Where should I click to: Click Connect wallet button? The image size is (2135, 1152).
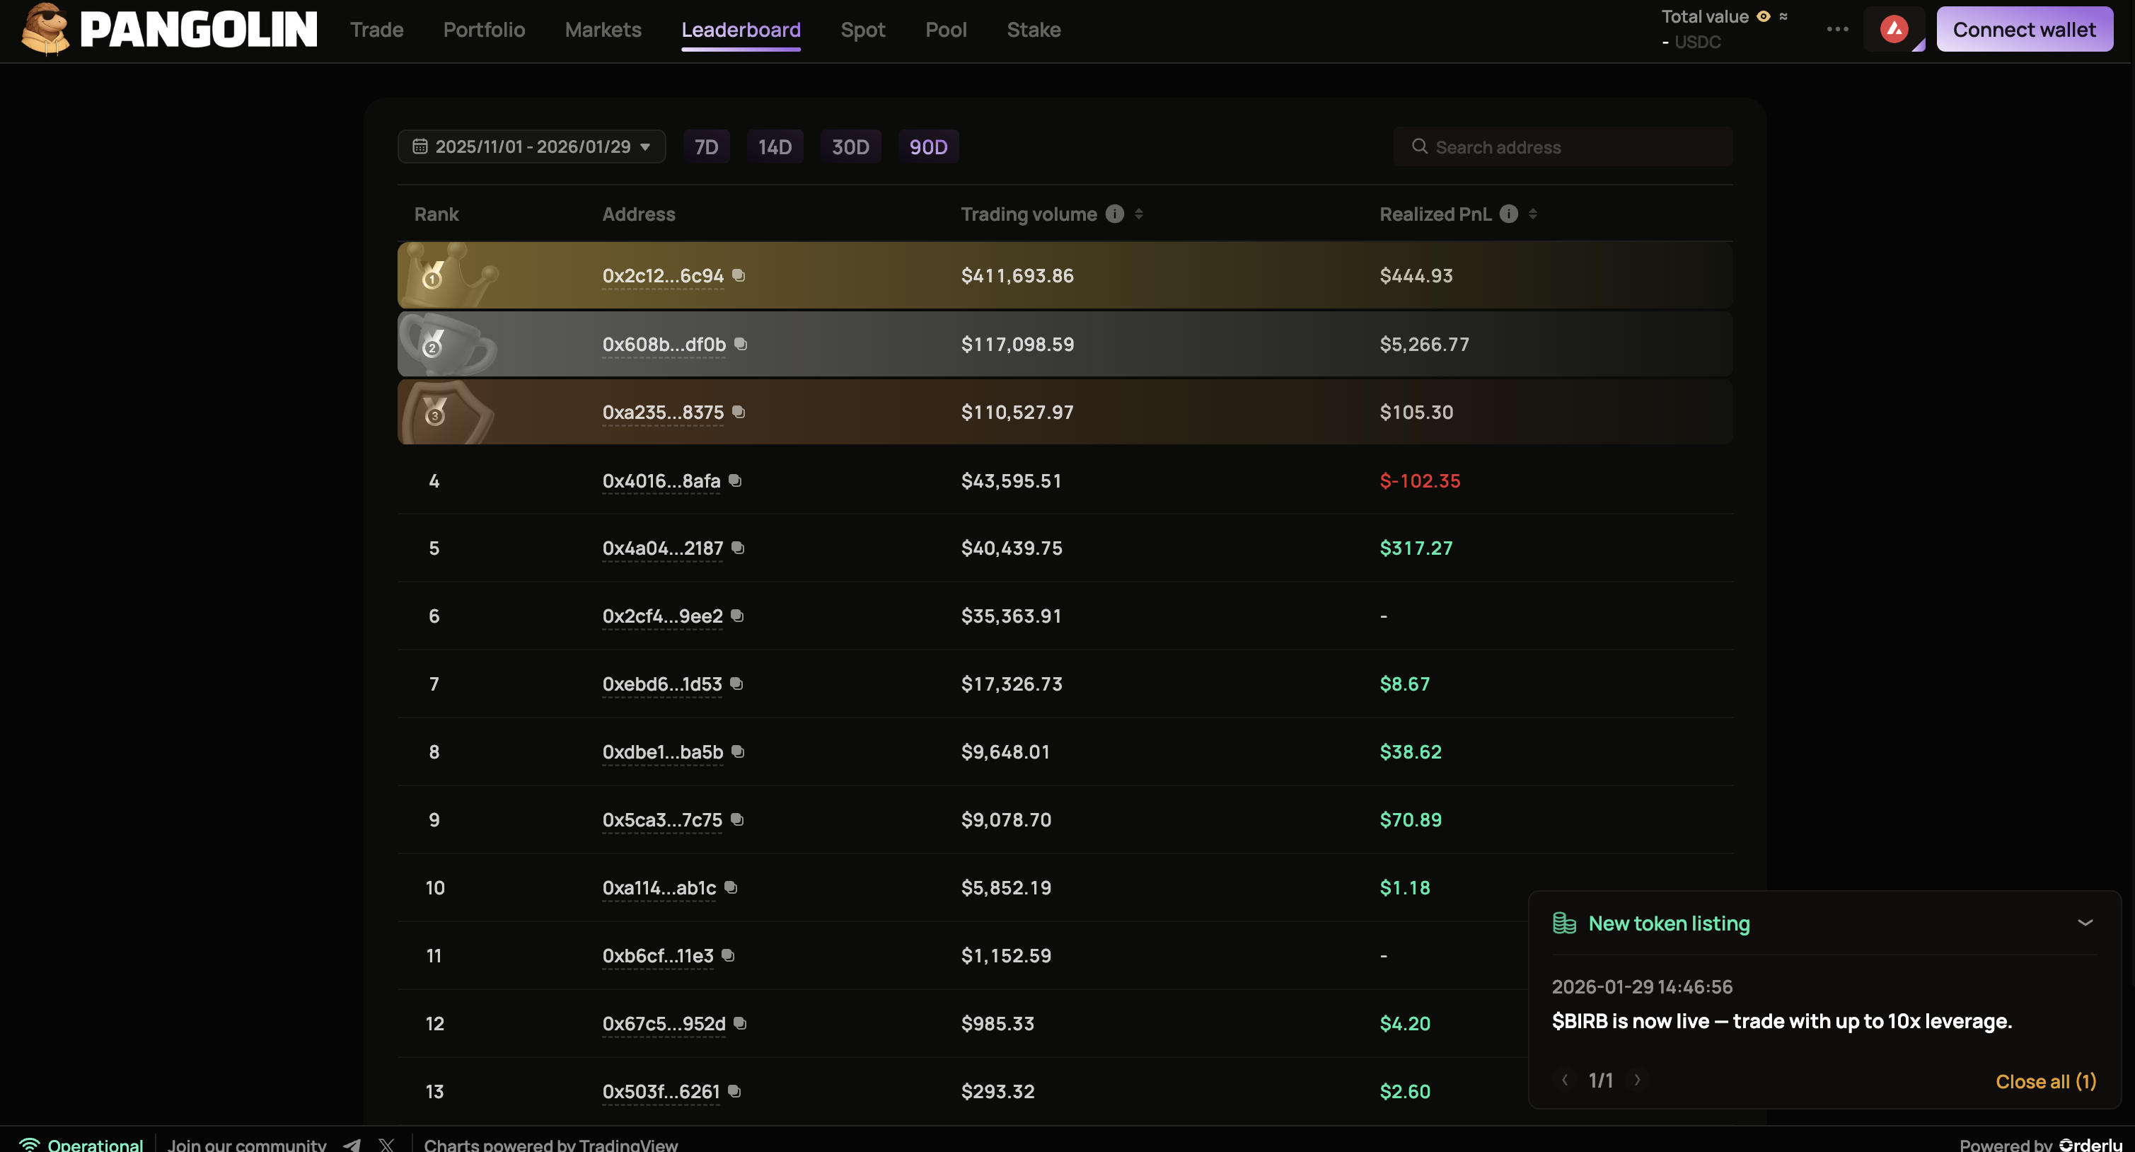click(2024, 30)
